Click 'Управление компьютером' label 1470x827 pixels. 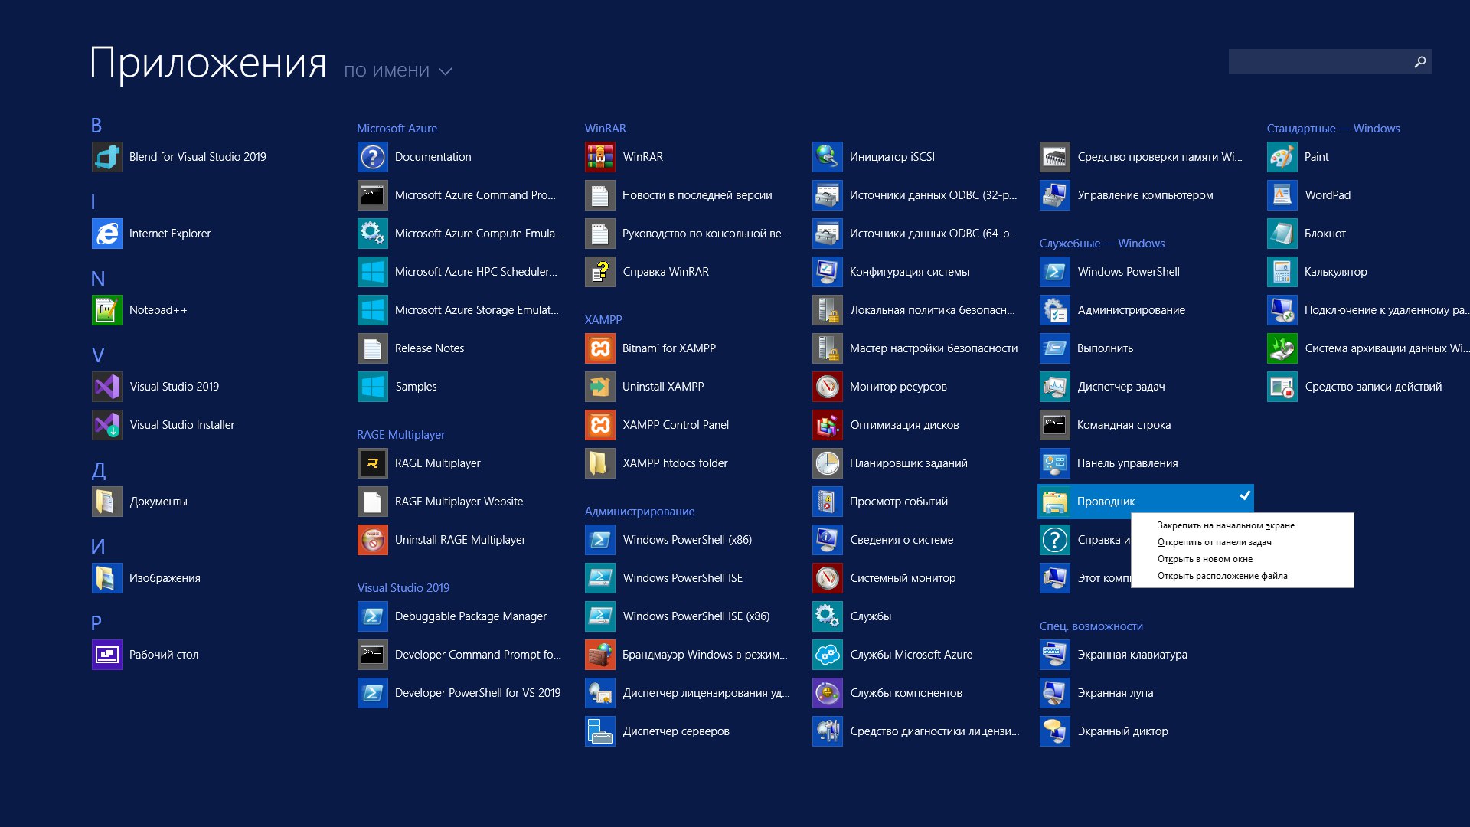[1145, 195]
